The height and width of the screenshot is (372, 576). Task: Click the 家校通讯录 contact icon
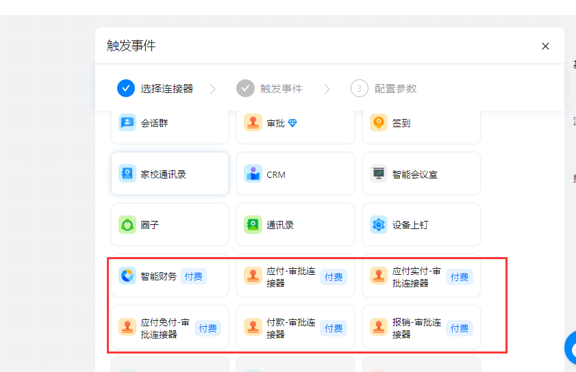click(127, 174)
